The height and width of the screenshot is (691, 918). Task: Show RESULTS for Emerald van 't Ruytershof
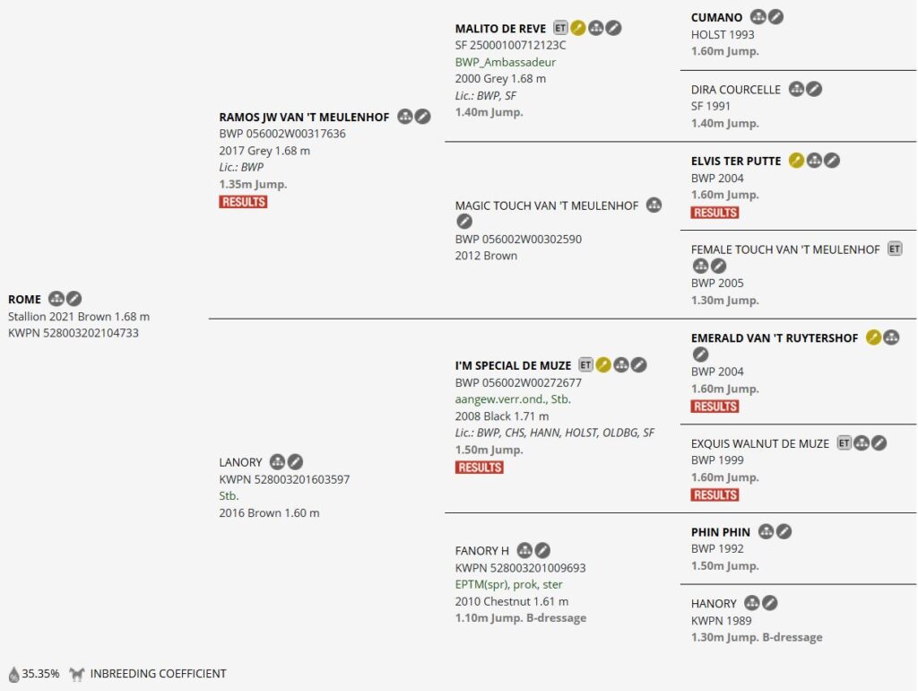715,407
